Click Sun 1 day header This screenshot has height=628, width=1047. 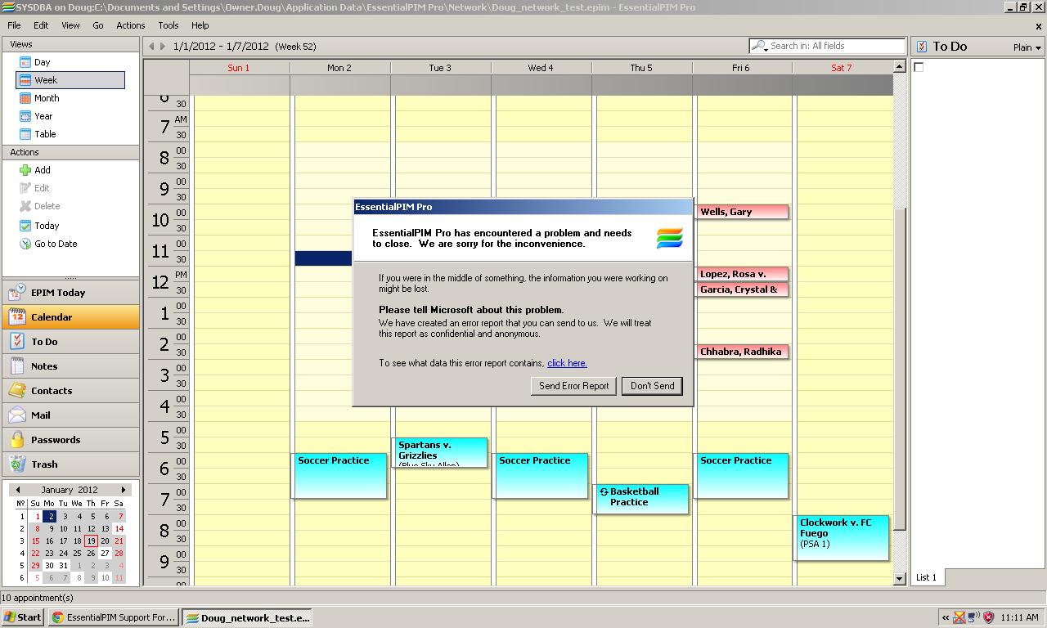(x=239, y=68)
